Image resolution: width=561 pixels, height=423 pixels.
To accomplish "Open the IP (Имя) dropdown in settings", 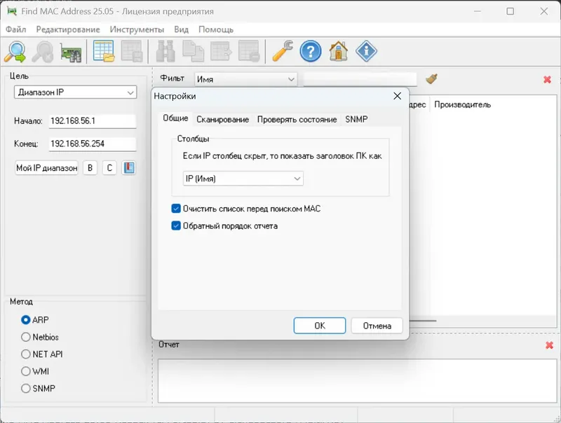I will 243,179.
